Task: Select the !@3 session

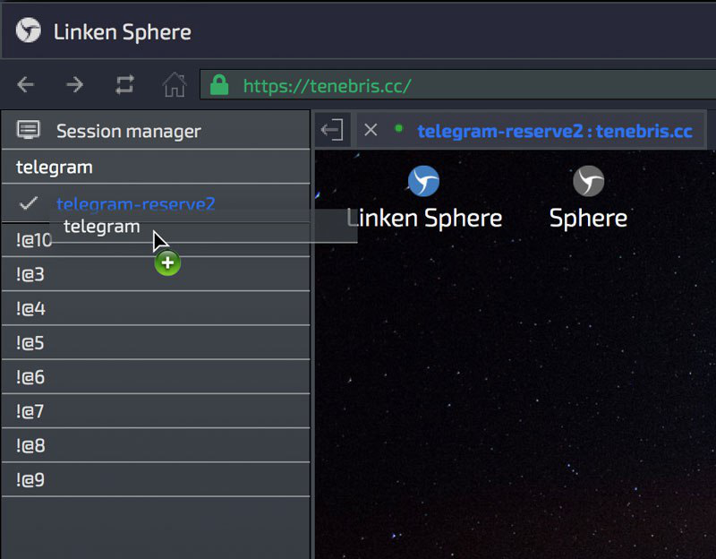Action: 156,274
